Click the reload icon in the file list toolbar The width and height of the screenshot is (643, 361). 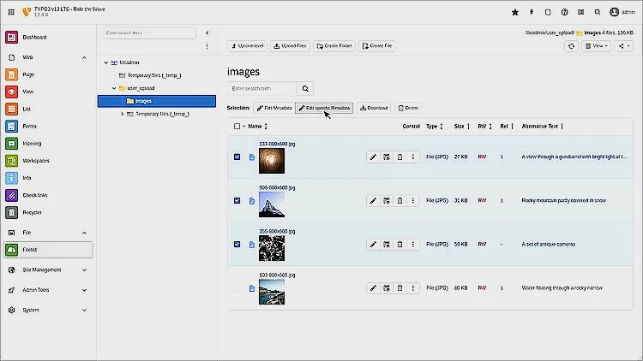pyautogui.click(x=571, y=45)
